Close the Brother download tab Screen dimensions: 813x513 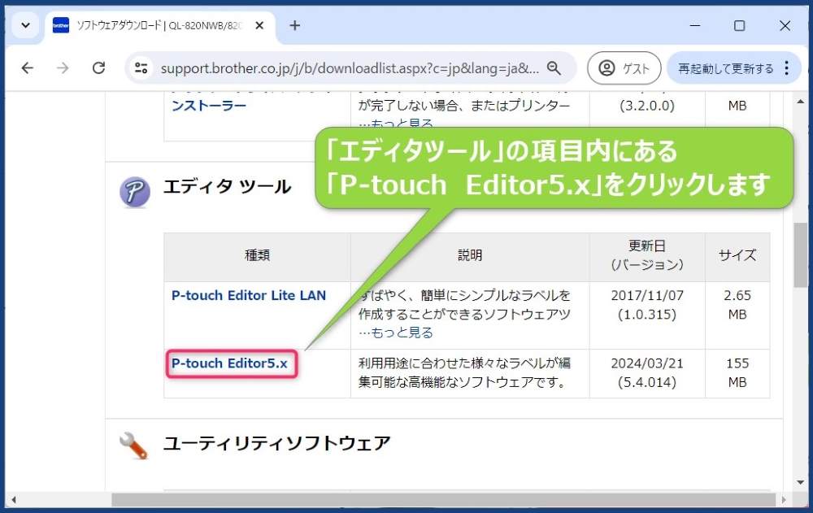[x=260, y=25]
